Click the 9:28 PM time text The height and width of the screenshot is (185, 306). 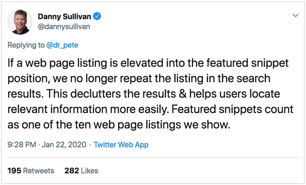point(22,145)
